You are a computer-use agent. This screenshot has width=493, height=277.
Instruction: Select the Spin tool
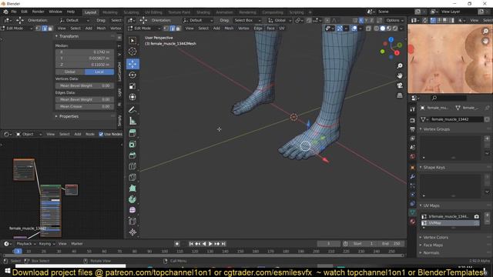coord(132,199)
